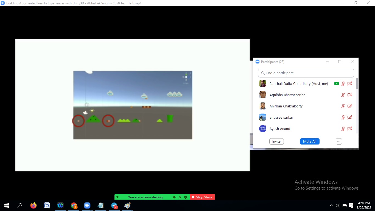Unmute Ayush Anand's microphone
Screen dimensions: 375x211
tap(343, 129)
